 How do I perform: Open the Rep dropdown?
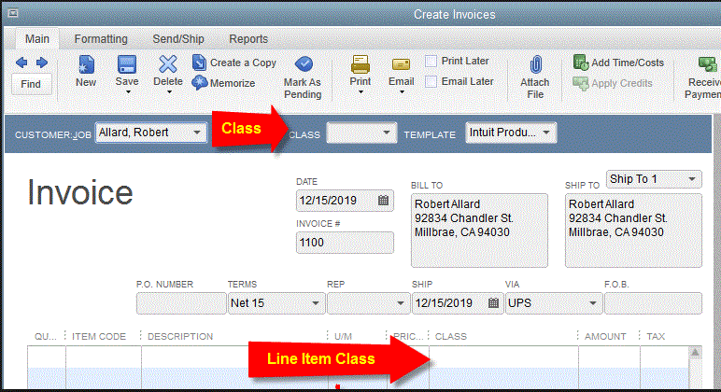click(x=400, y=303)
